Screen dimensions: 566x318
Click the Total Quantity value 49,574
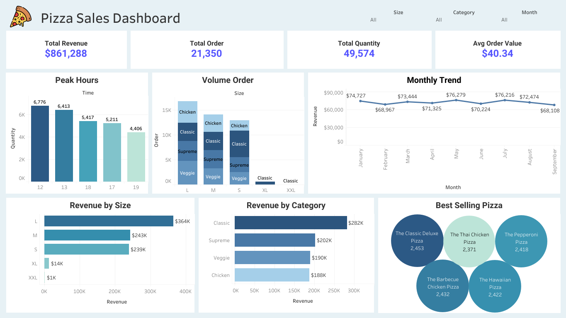click(359, 53)
